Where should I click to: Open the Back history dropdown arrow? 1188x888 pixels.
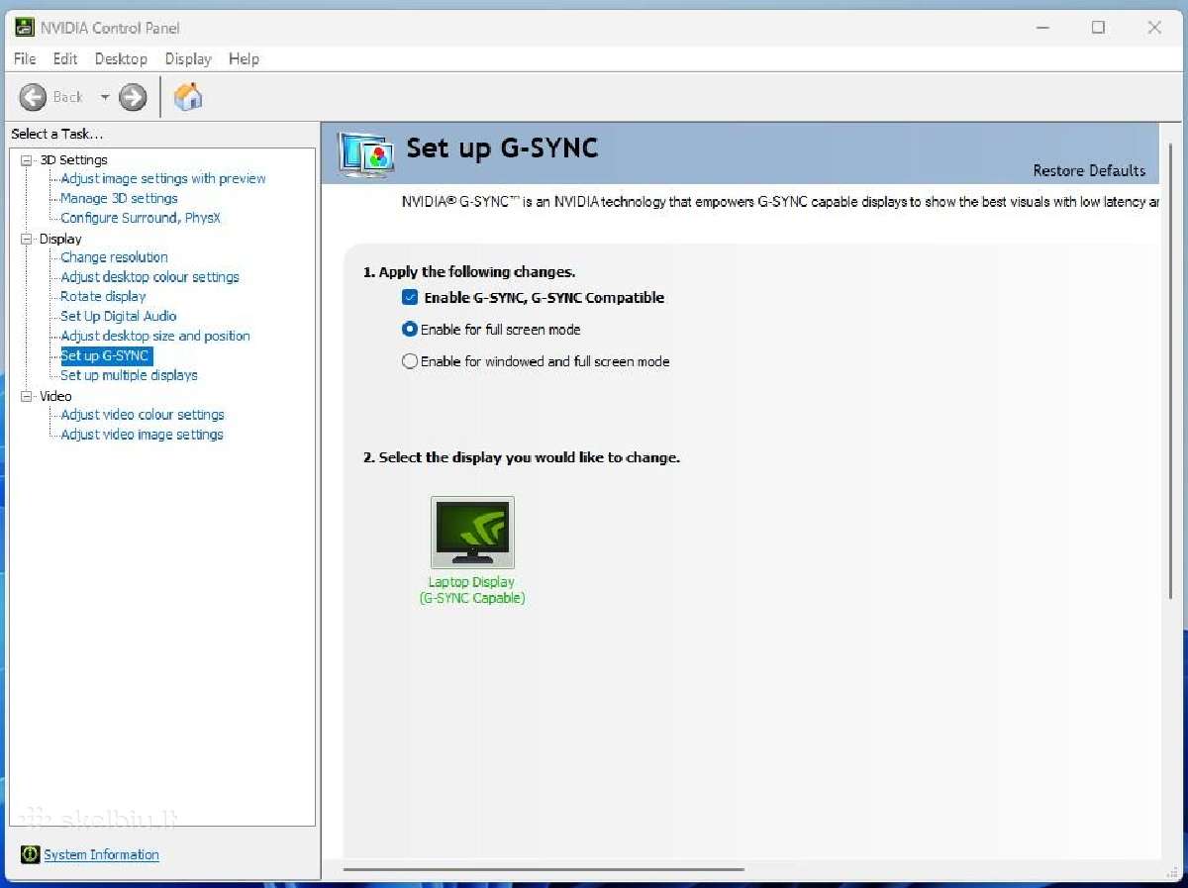pos(105,97)
